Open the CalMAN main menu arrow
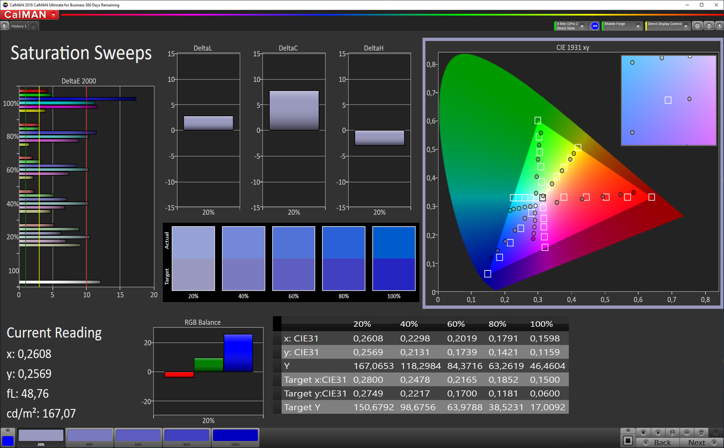The height and width of the screenshot is (448, 724). tap(54, 15)
